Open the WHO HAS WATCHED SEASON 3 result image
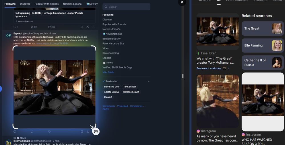The height and width of the screenshot is (145, 285). 262,102
